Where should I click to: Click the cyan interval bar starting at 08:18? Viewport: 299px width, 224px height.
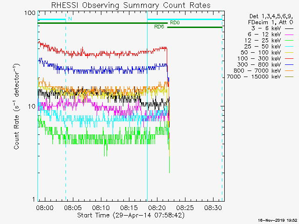coord(185,20)
